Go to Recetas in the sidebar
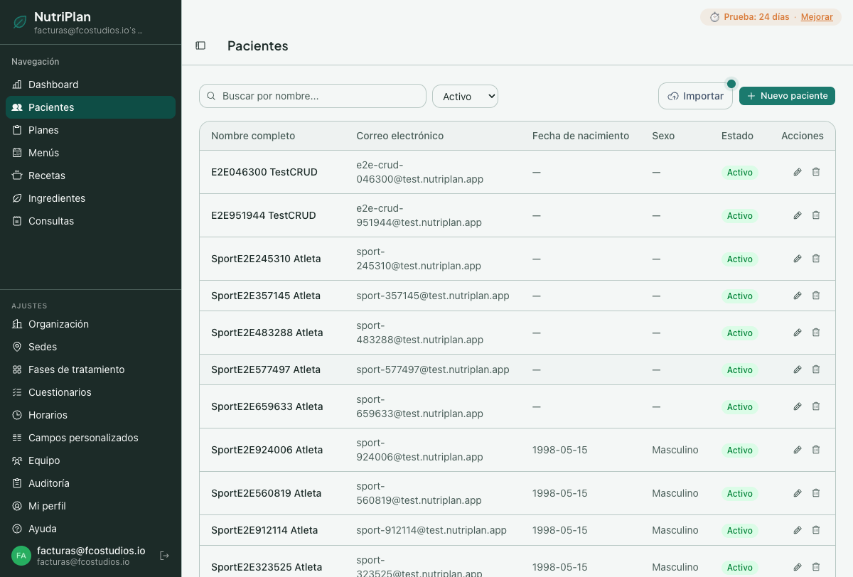Screen dimensions: 853x577 click(x=47, y=176)
